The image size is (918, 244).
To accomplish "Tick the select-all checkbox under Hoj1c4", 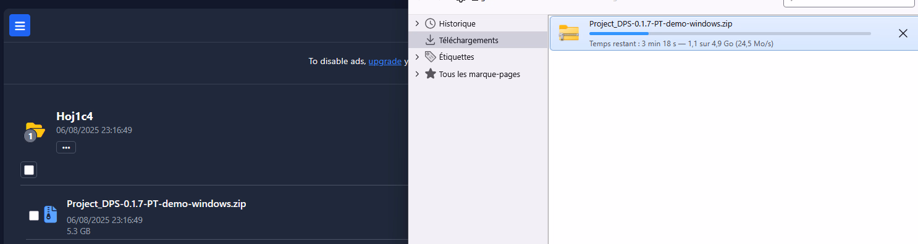I will coord(29,170).
